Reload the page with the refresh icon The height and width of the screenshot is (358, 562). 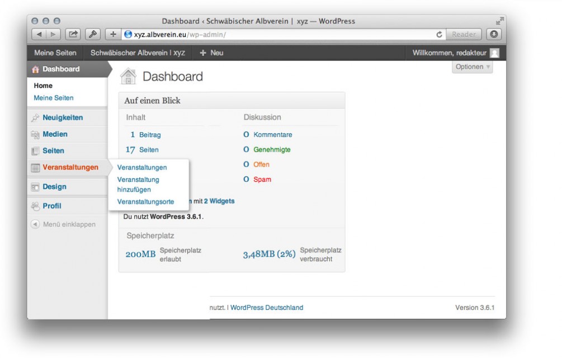[439, 35]
